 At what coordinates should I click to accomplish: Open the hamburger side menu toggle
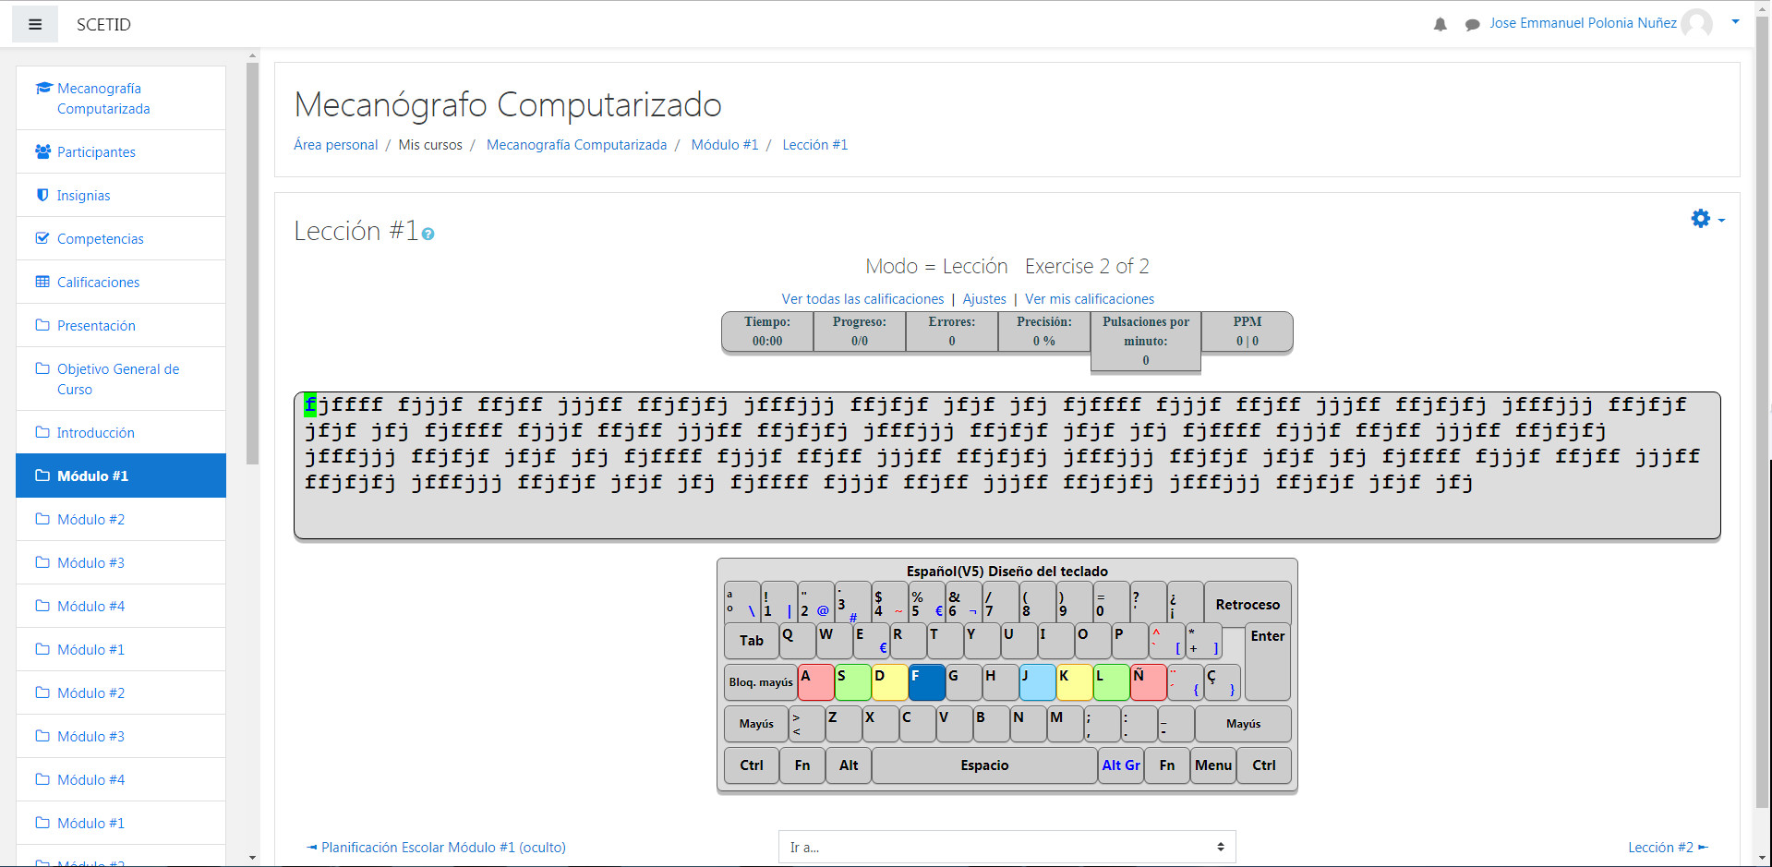point(35,24)
